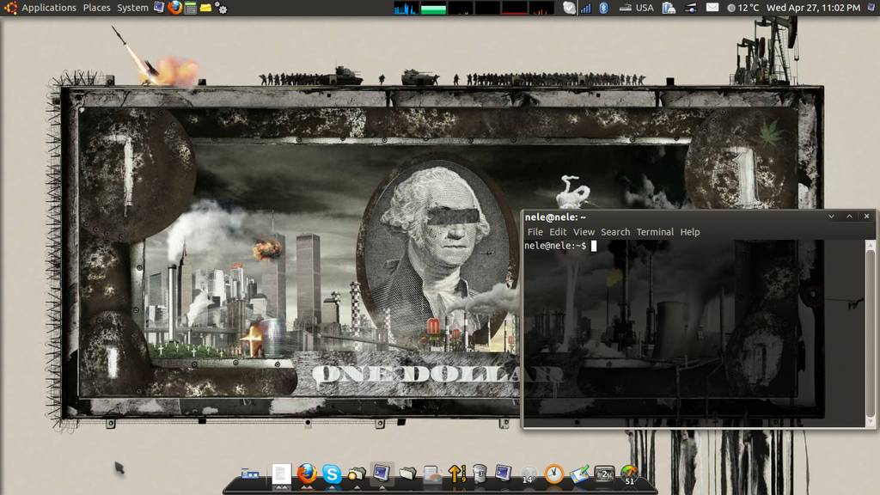This screenshot has height=495, width=880.
Task: Open the trash can in the dock
Action: point(480,474)
